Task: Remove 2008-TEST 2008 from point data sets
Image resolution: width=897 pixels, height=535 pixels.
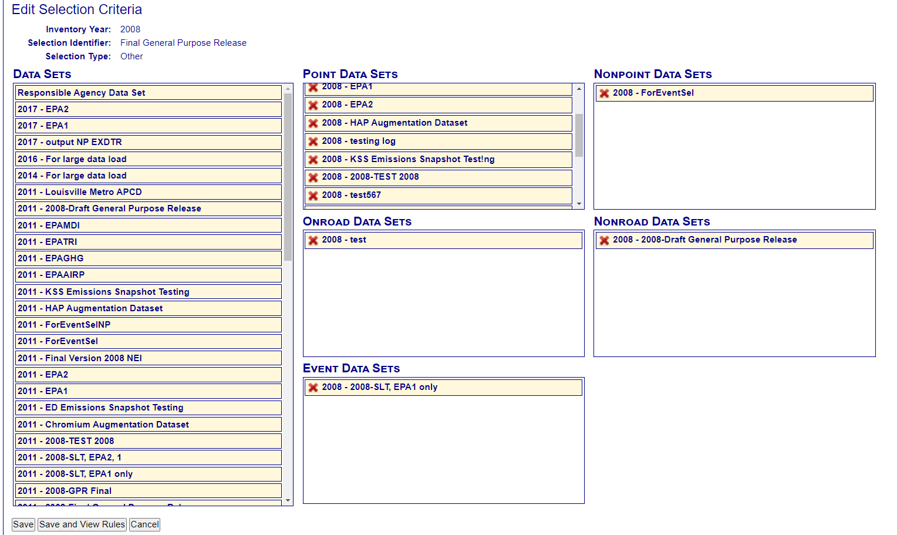Action: coord(313,177)
